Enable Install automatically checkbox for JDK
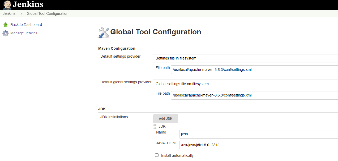The image size is (338, 161). pyautogui.click(x=157, y=155)
